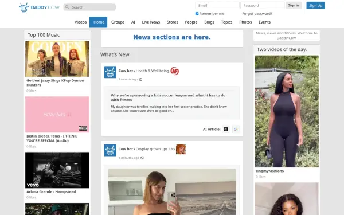Image resolution: width=344 pixels, height=215 pixels.
Task: Go to Blogs
Action: (209, 22)
